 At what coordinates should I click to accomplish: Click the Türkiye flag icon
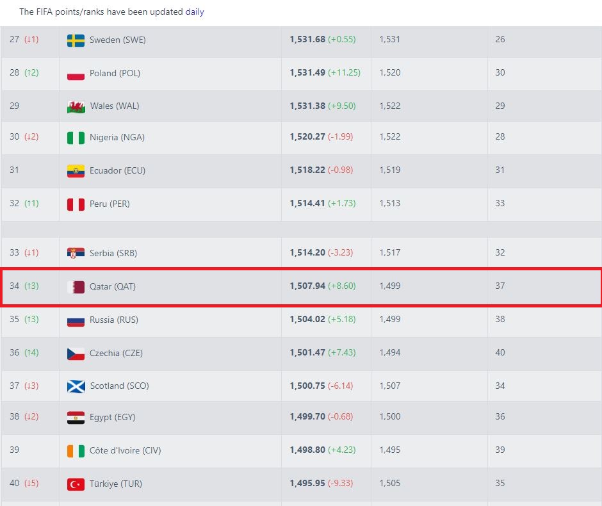[x=76, y=484]
